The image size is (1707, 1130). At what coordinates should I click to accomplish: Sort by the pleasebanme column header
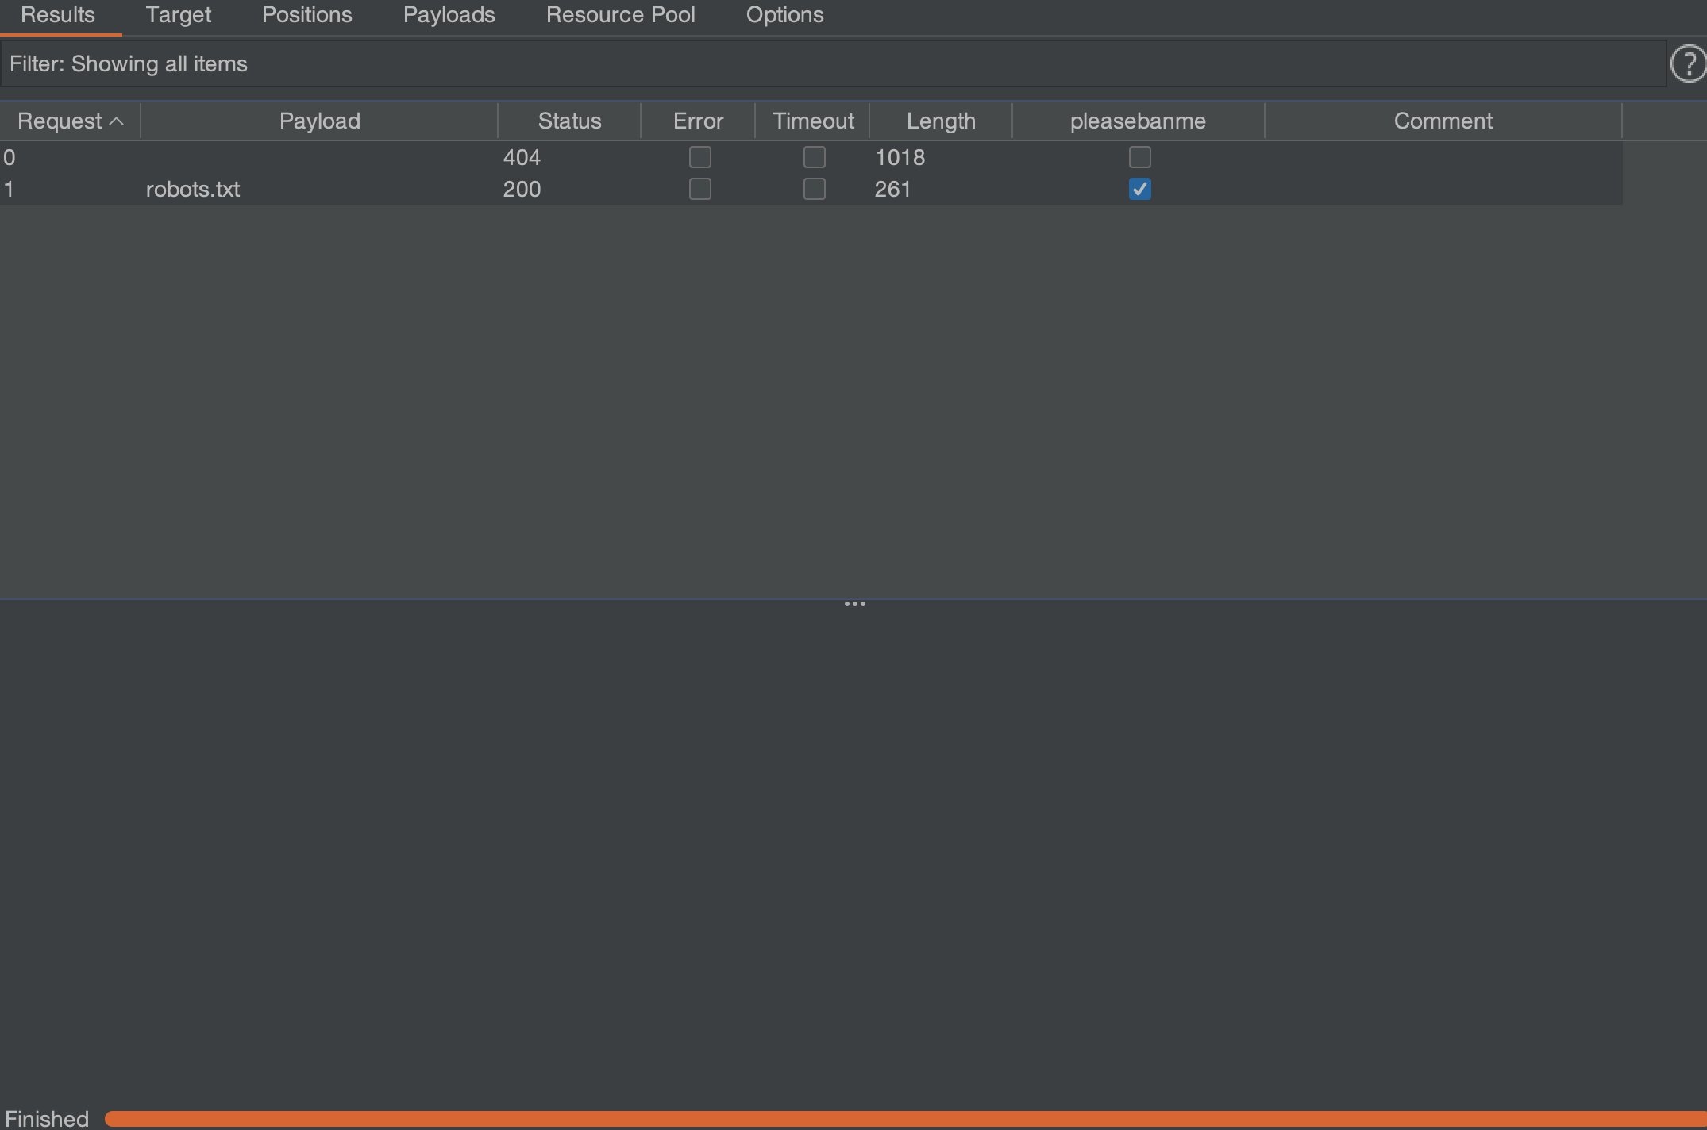[1137, 121]
